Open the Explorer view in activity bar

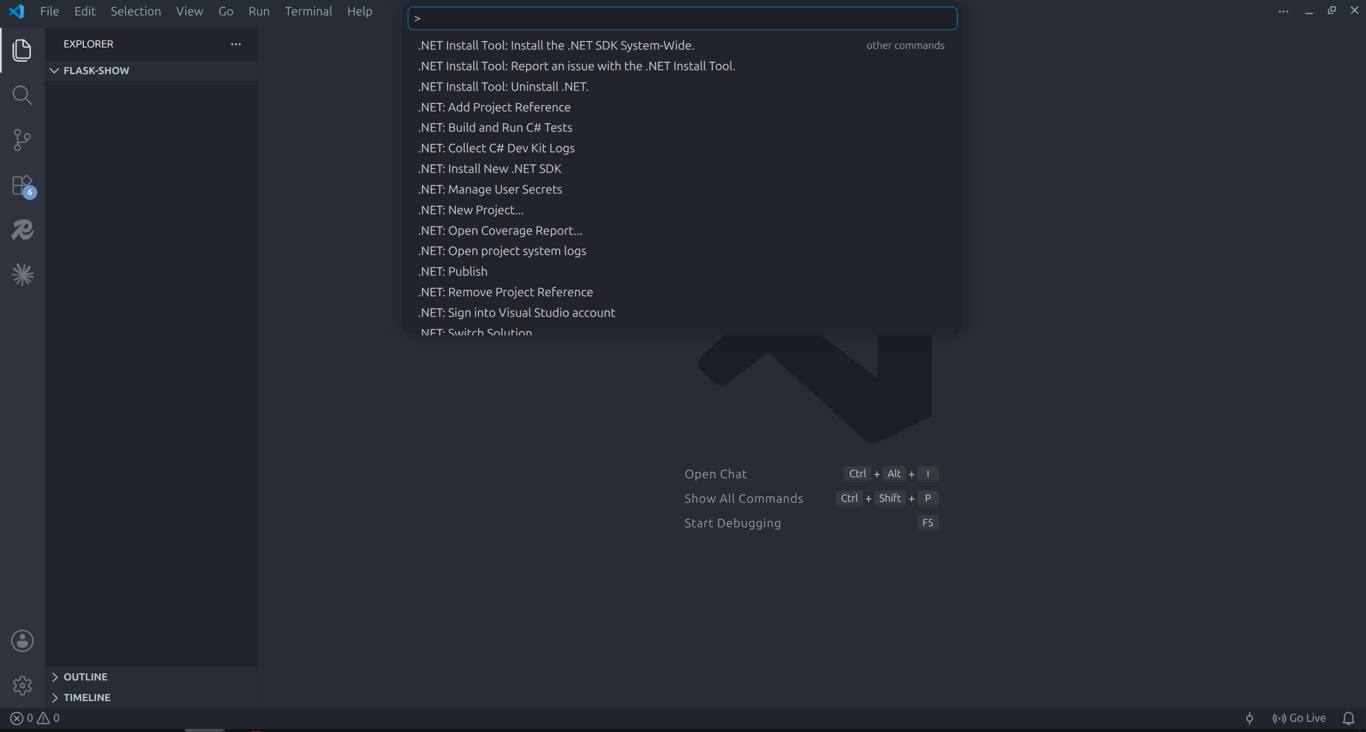click(22, 50)
